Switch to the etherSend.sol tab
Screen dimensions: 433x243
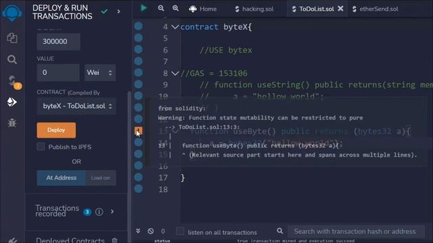pyautogui.click(x=375, y=9)
